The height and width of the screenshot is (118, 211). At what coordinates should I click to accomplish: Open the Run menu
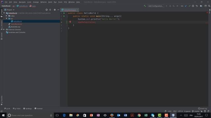tap(55, 2)
